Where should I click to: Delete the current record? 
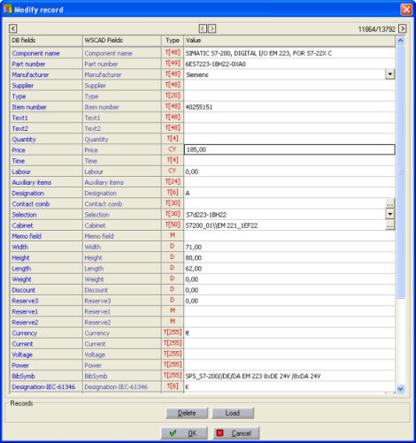coord(187,413)
